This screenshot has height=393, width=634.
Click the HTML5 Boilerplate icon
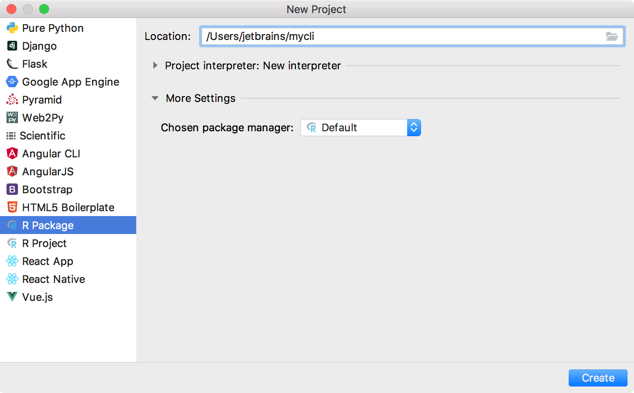coord(12,207)
